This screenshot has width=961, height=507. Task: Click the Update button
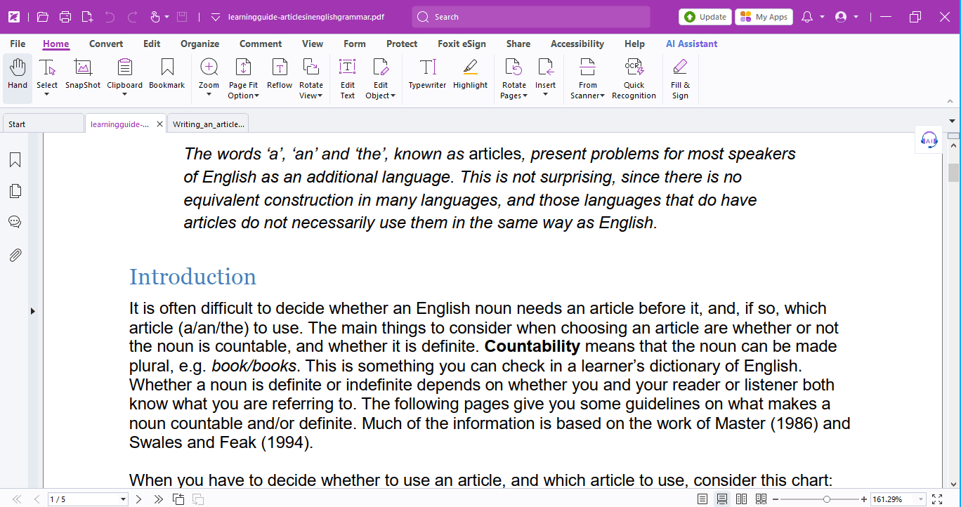(705, 17)
